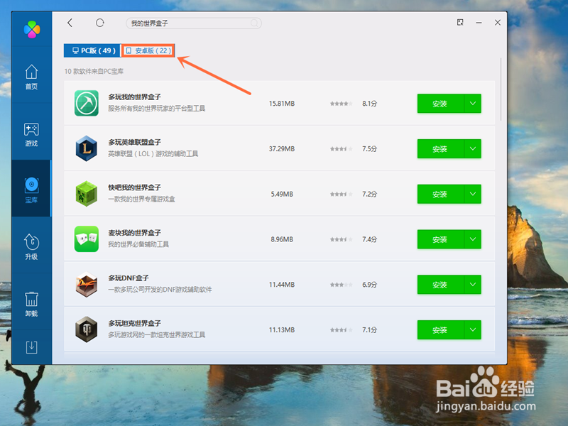Expand install options for 麦块我的世界盒子
Screen dimensions: 568x426
pyautogui.click(x=473, y=239)
